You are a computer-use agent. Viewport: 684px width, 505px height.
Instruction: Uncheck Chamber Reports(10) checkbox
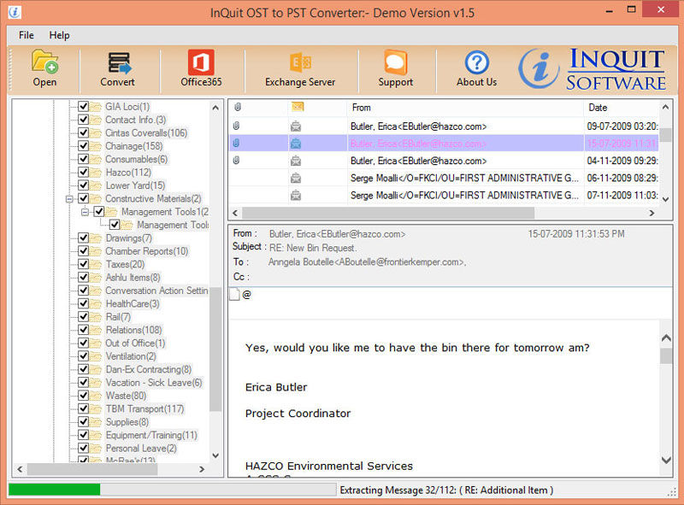point(83,251)
